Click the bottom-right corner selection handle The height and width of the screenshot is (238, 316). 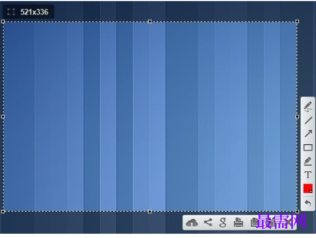[297, 212]
